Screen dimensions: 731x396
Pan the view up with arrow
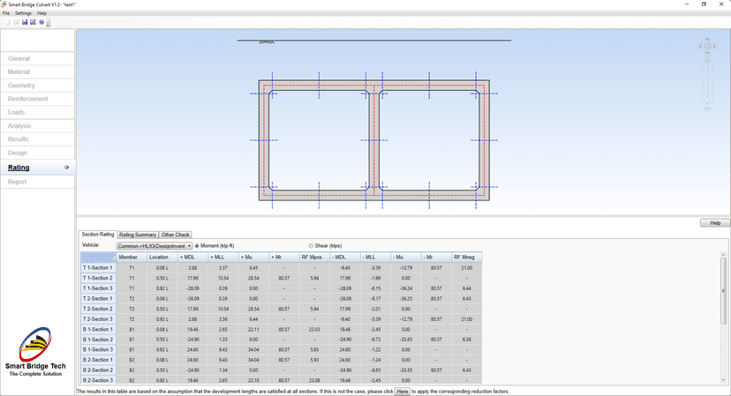click(707, 38)
